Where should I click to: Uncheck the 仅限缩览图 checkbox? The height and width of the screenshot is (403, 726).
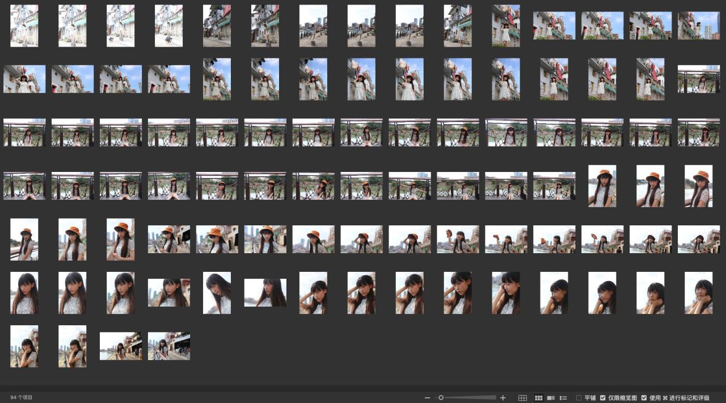[603, 398]
